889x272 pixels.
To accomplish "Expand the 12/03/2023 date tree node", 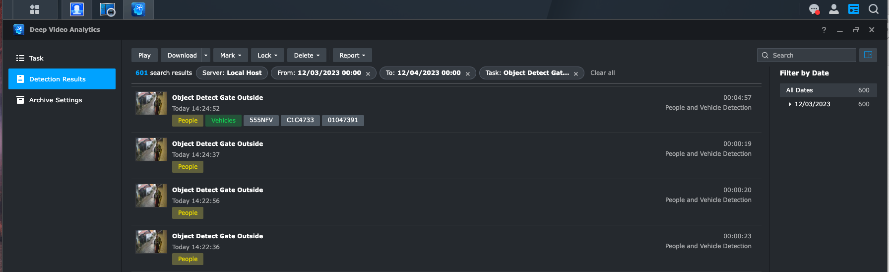I will pyautogui.click(x=790, y=104).
